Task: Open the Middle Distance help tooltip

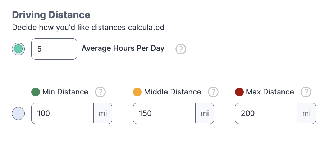Action: tap(213, 92)
